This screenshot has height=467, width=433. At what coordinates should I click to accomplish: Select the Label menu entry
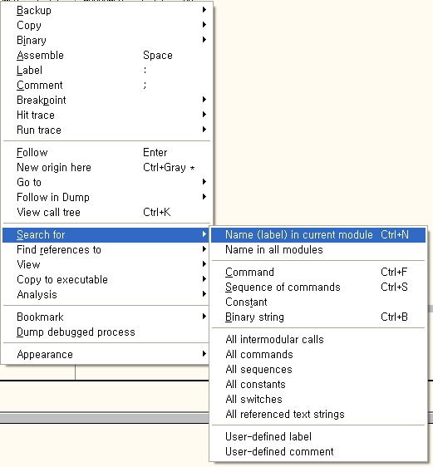click(106, 71)
